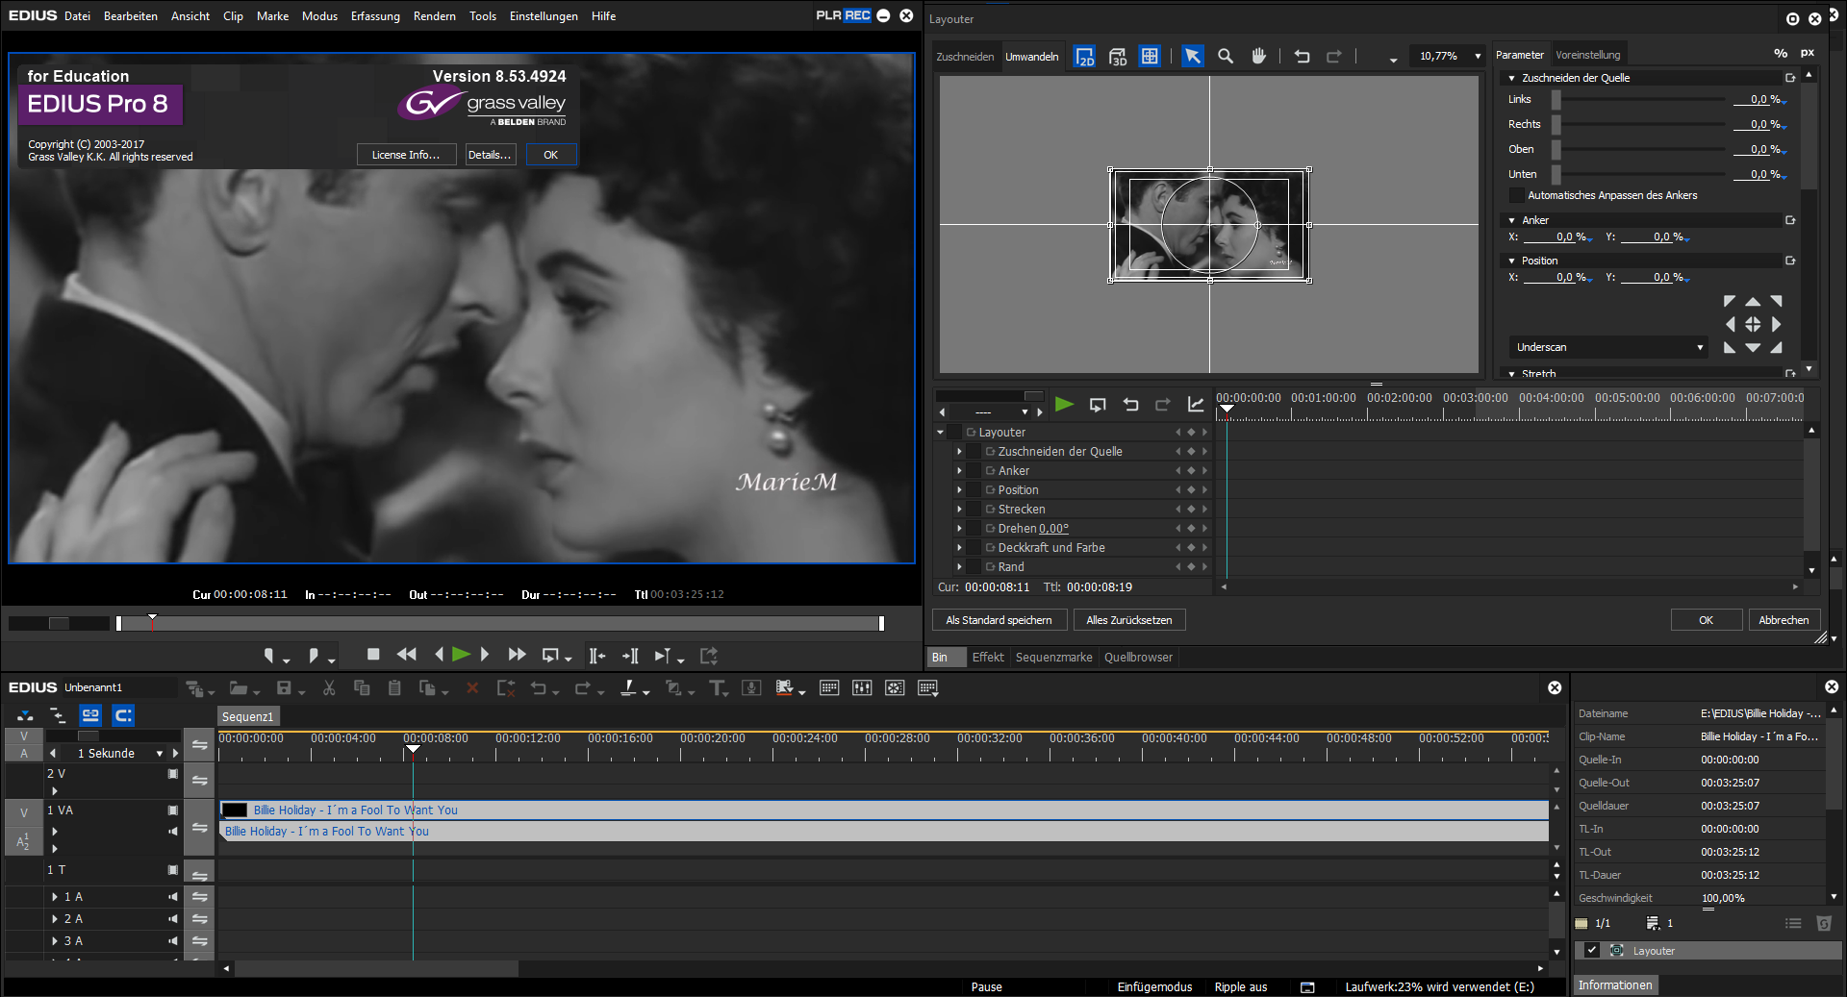The image size is (1847, 997).
Task: Click Abbrechen in the Layouter
Action: pyautogui.click(x=1784, y=620)
